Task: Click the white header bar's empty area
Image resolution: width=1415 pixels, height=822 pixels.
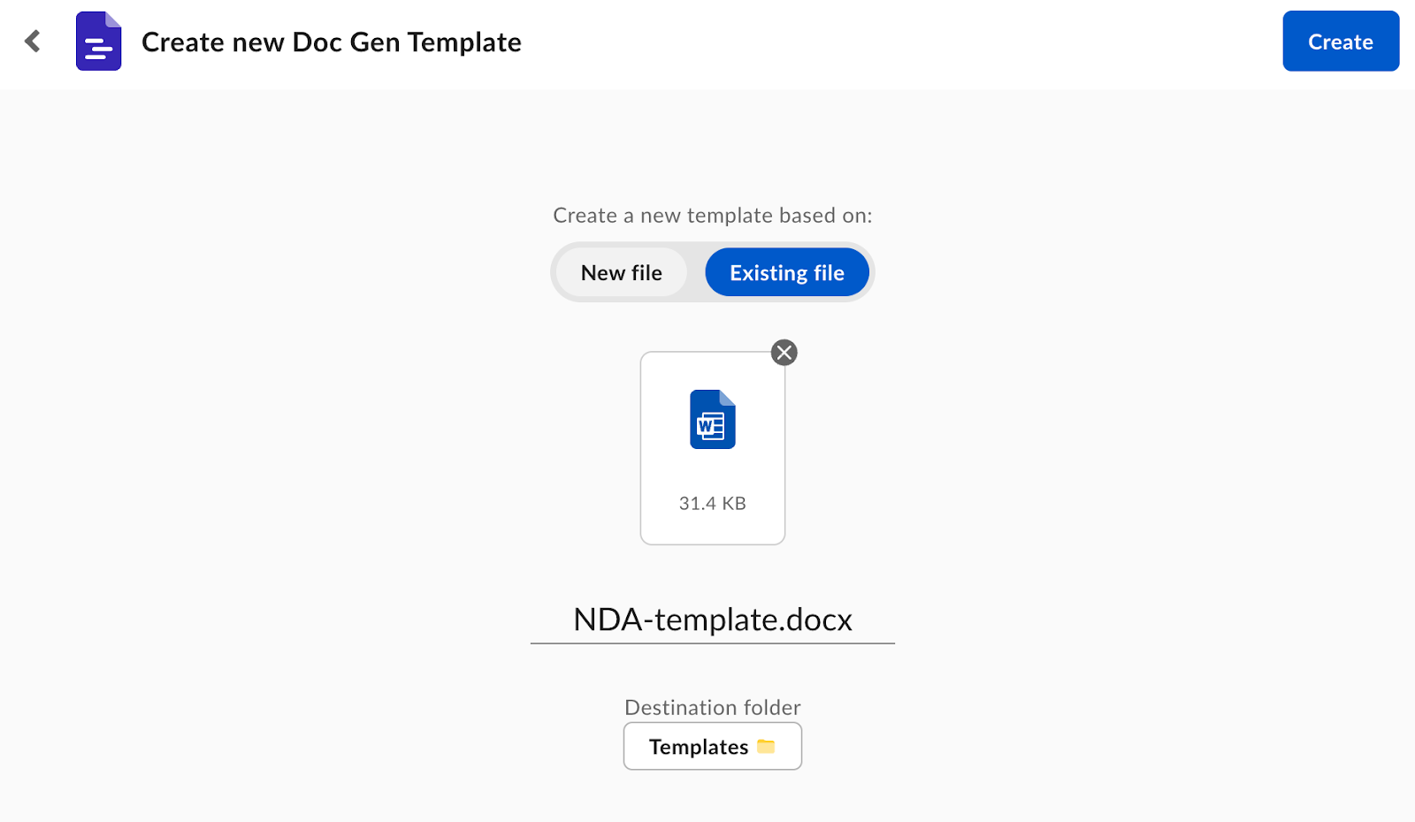Action: click(884, 42)
